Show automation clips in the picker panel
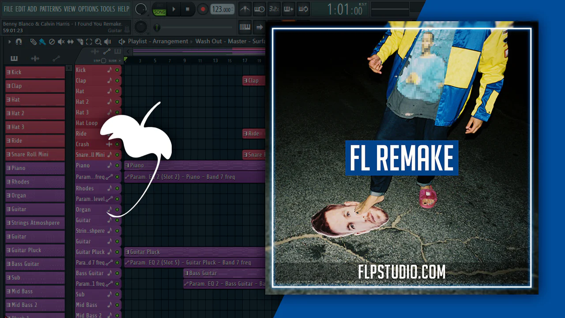Screen dimensions: 565x318 56,58
